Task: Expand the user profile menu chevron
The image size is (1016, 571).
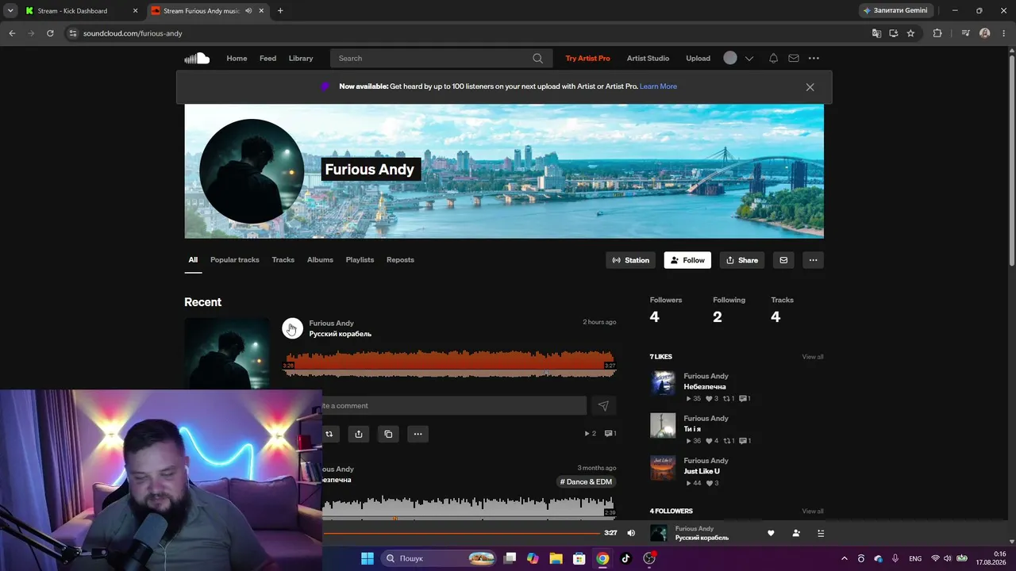Action: point(749,59)
